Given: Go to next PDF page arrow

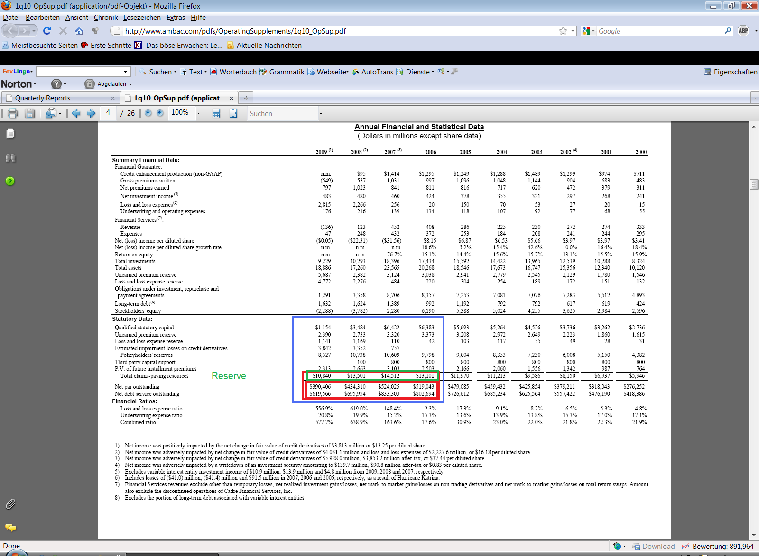Looking at the screenshot, I should [x=92, y=113].
